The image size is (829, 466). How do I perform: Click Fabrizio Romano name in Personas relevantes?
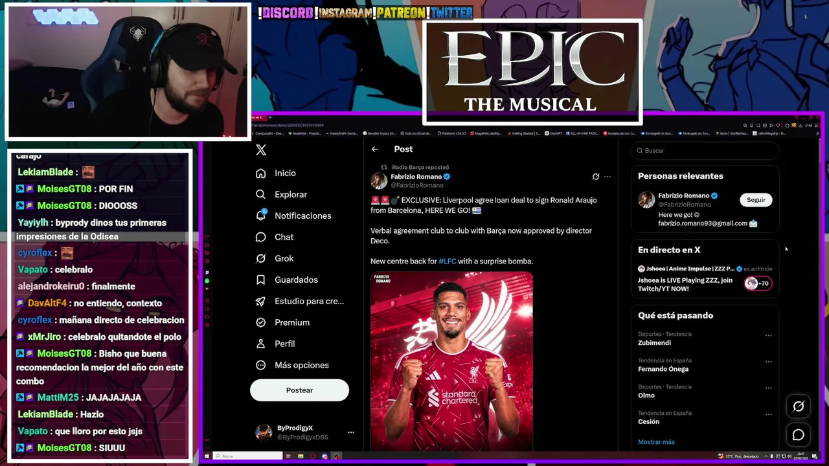tap(683, 196)
